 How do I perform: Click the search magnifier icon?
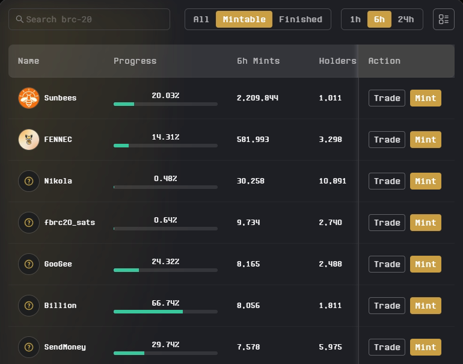(x=19, y=19)
